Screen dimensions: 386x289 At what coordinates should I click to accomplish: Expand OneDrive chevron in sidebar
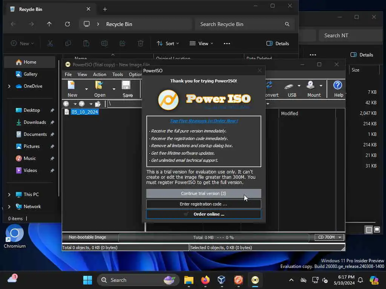point(9,86)
